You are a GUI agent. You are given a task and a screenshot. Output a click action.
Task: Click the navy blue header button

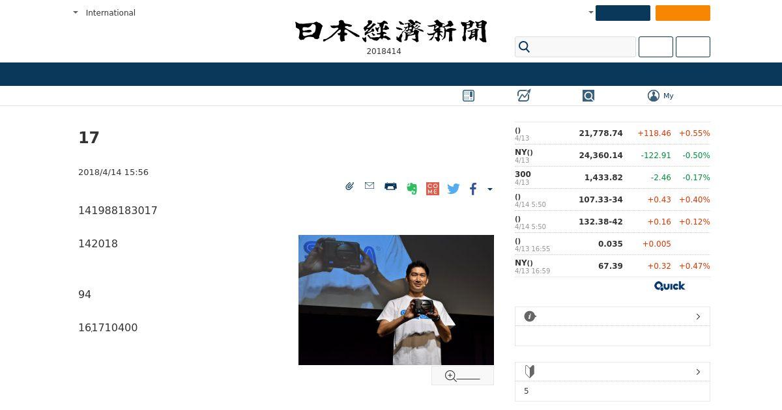coord(623,13)
